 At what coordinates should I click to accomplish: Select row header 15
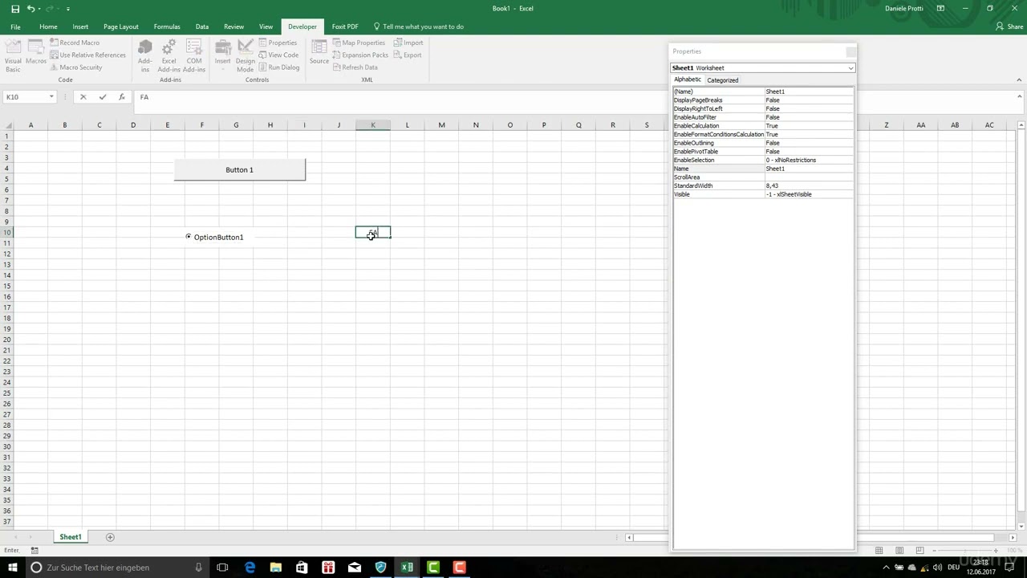click(7, 286)
